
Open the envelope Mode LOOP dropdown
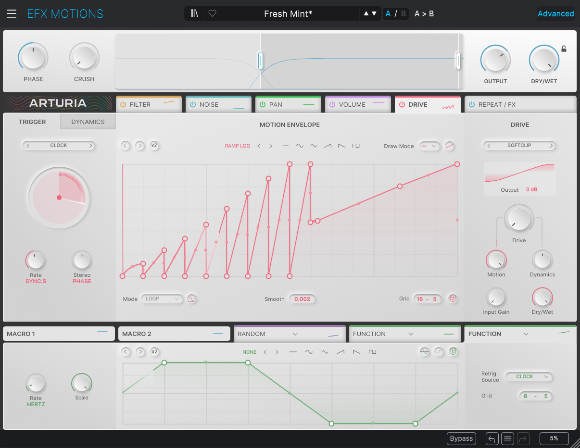[x=162, y=299]
